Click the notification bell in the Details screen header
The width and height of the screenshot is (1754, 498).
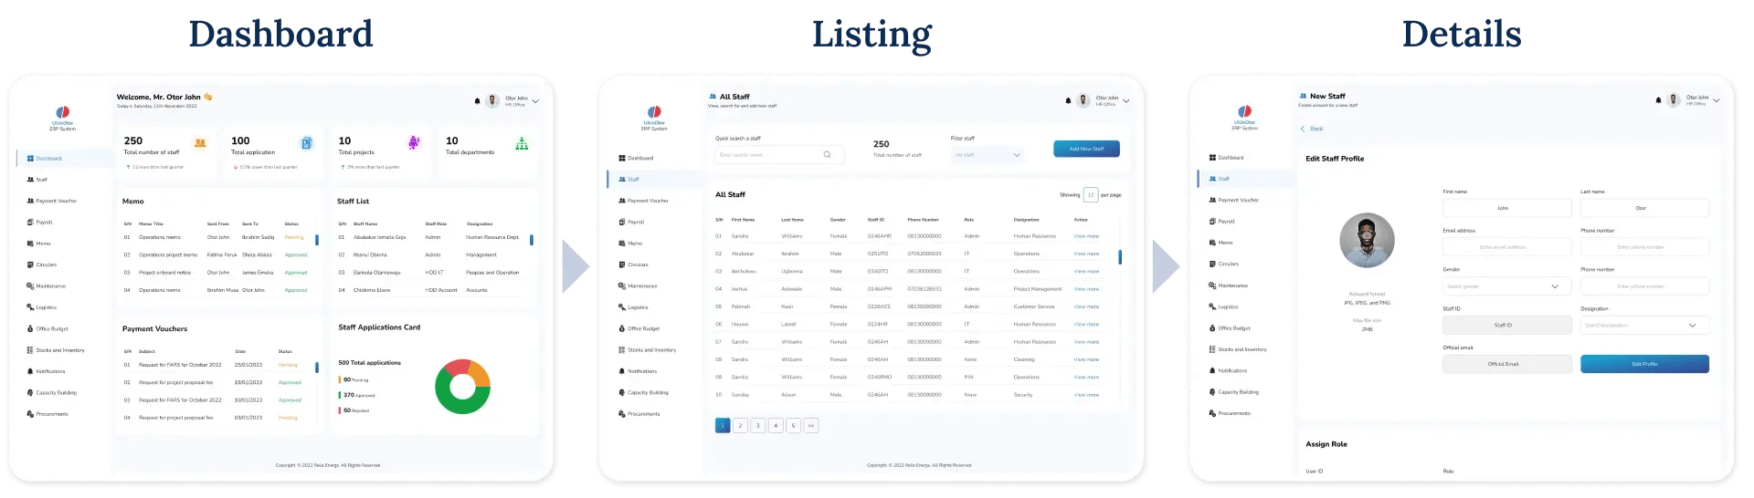click(1658, 100)
